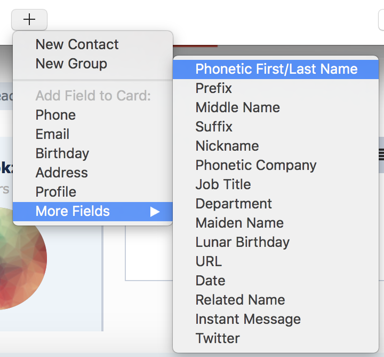Screen dimensions: 384x357
Task: Add the Middle Name field
Action: coord(237,107)
